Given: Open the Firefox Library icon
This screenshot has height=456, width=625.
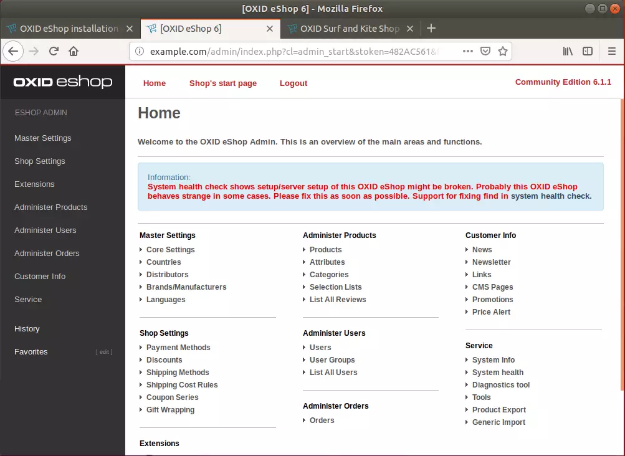Looking at the screenshot, I should pos(568,51).
